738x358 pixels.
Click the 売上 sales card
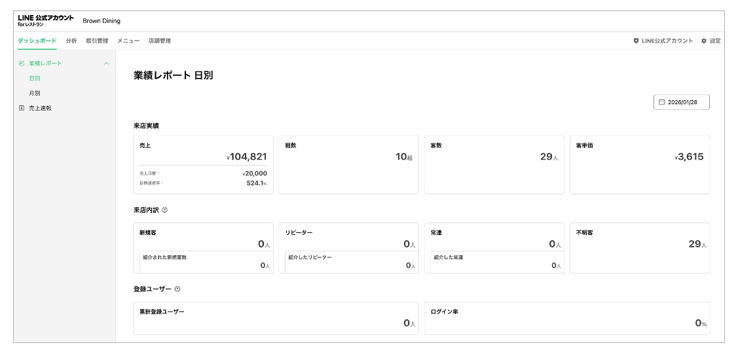(203, 165)
